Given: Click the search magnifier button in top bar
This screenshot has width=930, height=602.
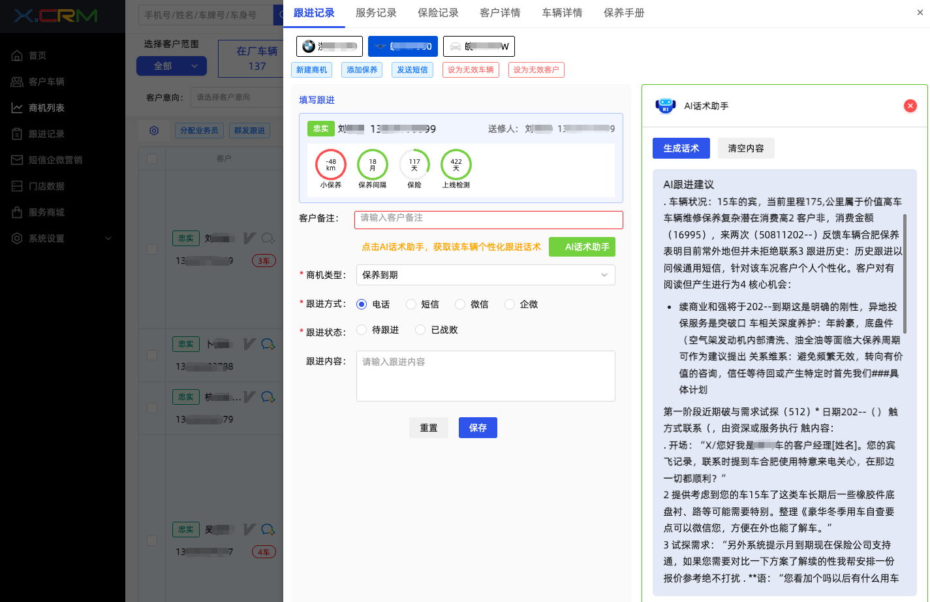Looking at the screenshot, I should tap(278, 15).
